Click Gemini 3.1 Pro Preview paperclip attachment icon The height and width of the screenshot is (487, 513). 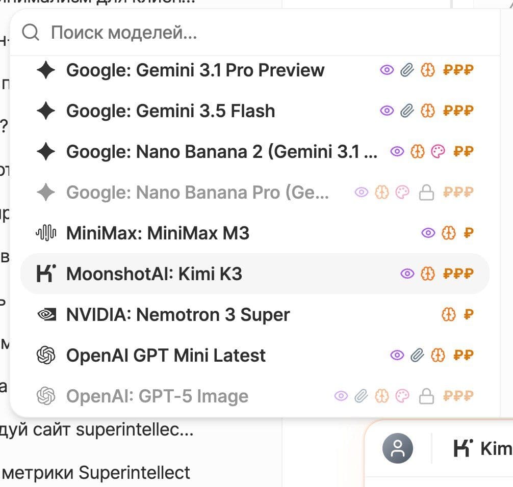[x=407, y=70]
